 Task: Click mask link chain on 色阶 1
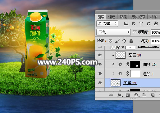(128, 73)
